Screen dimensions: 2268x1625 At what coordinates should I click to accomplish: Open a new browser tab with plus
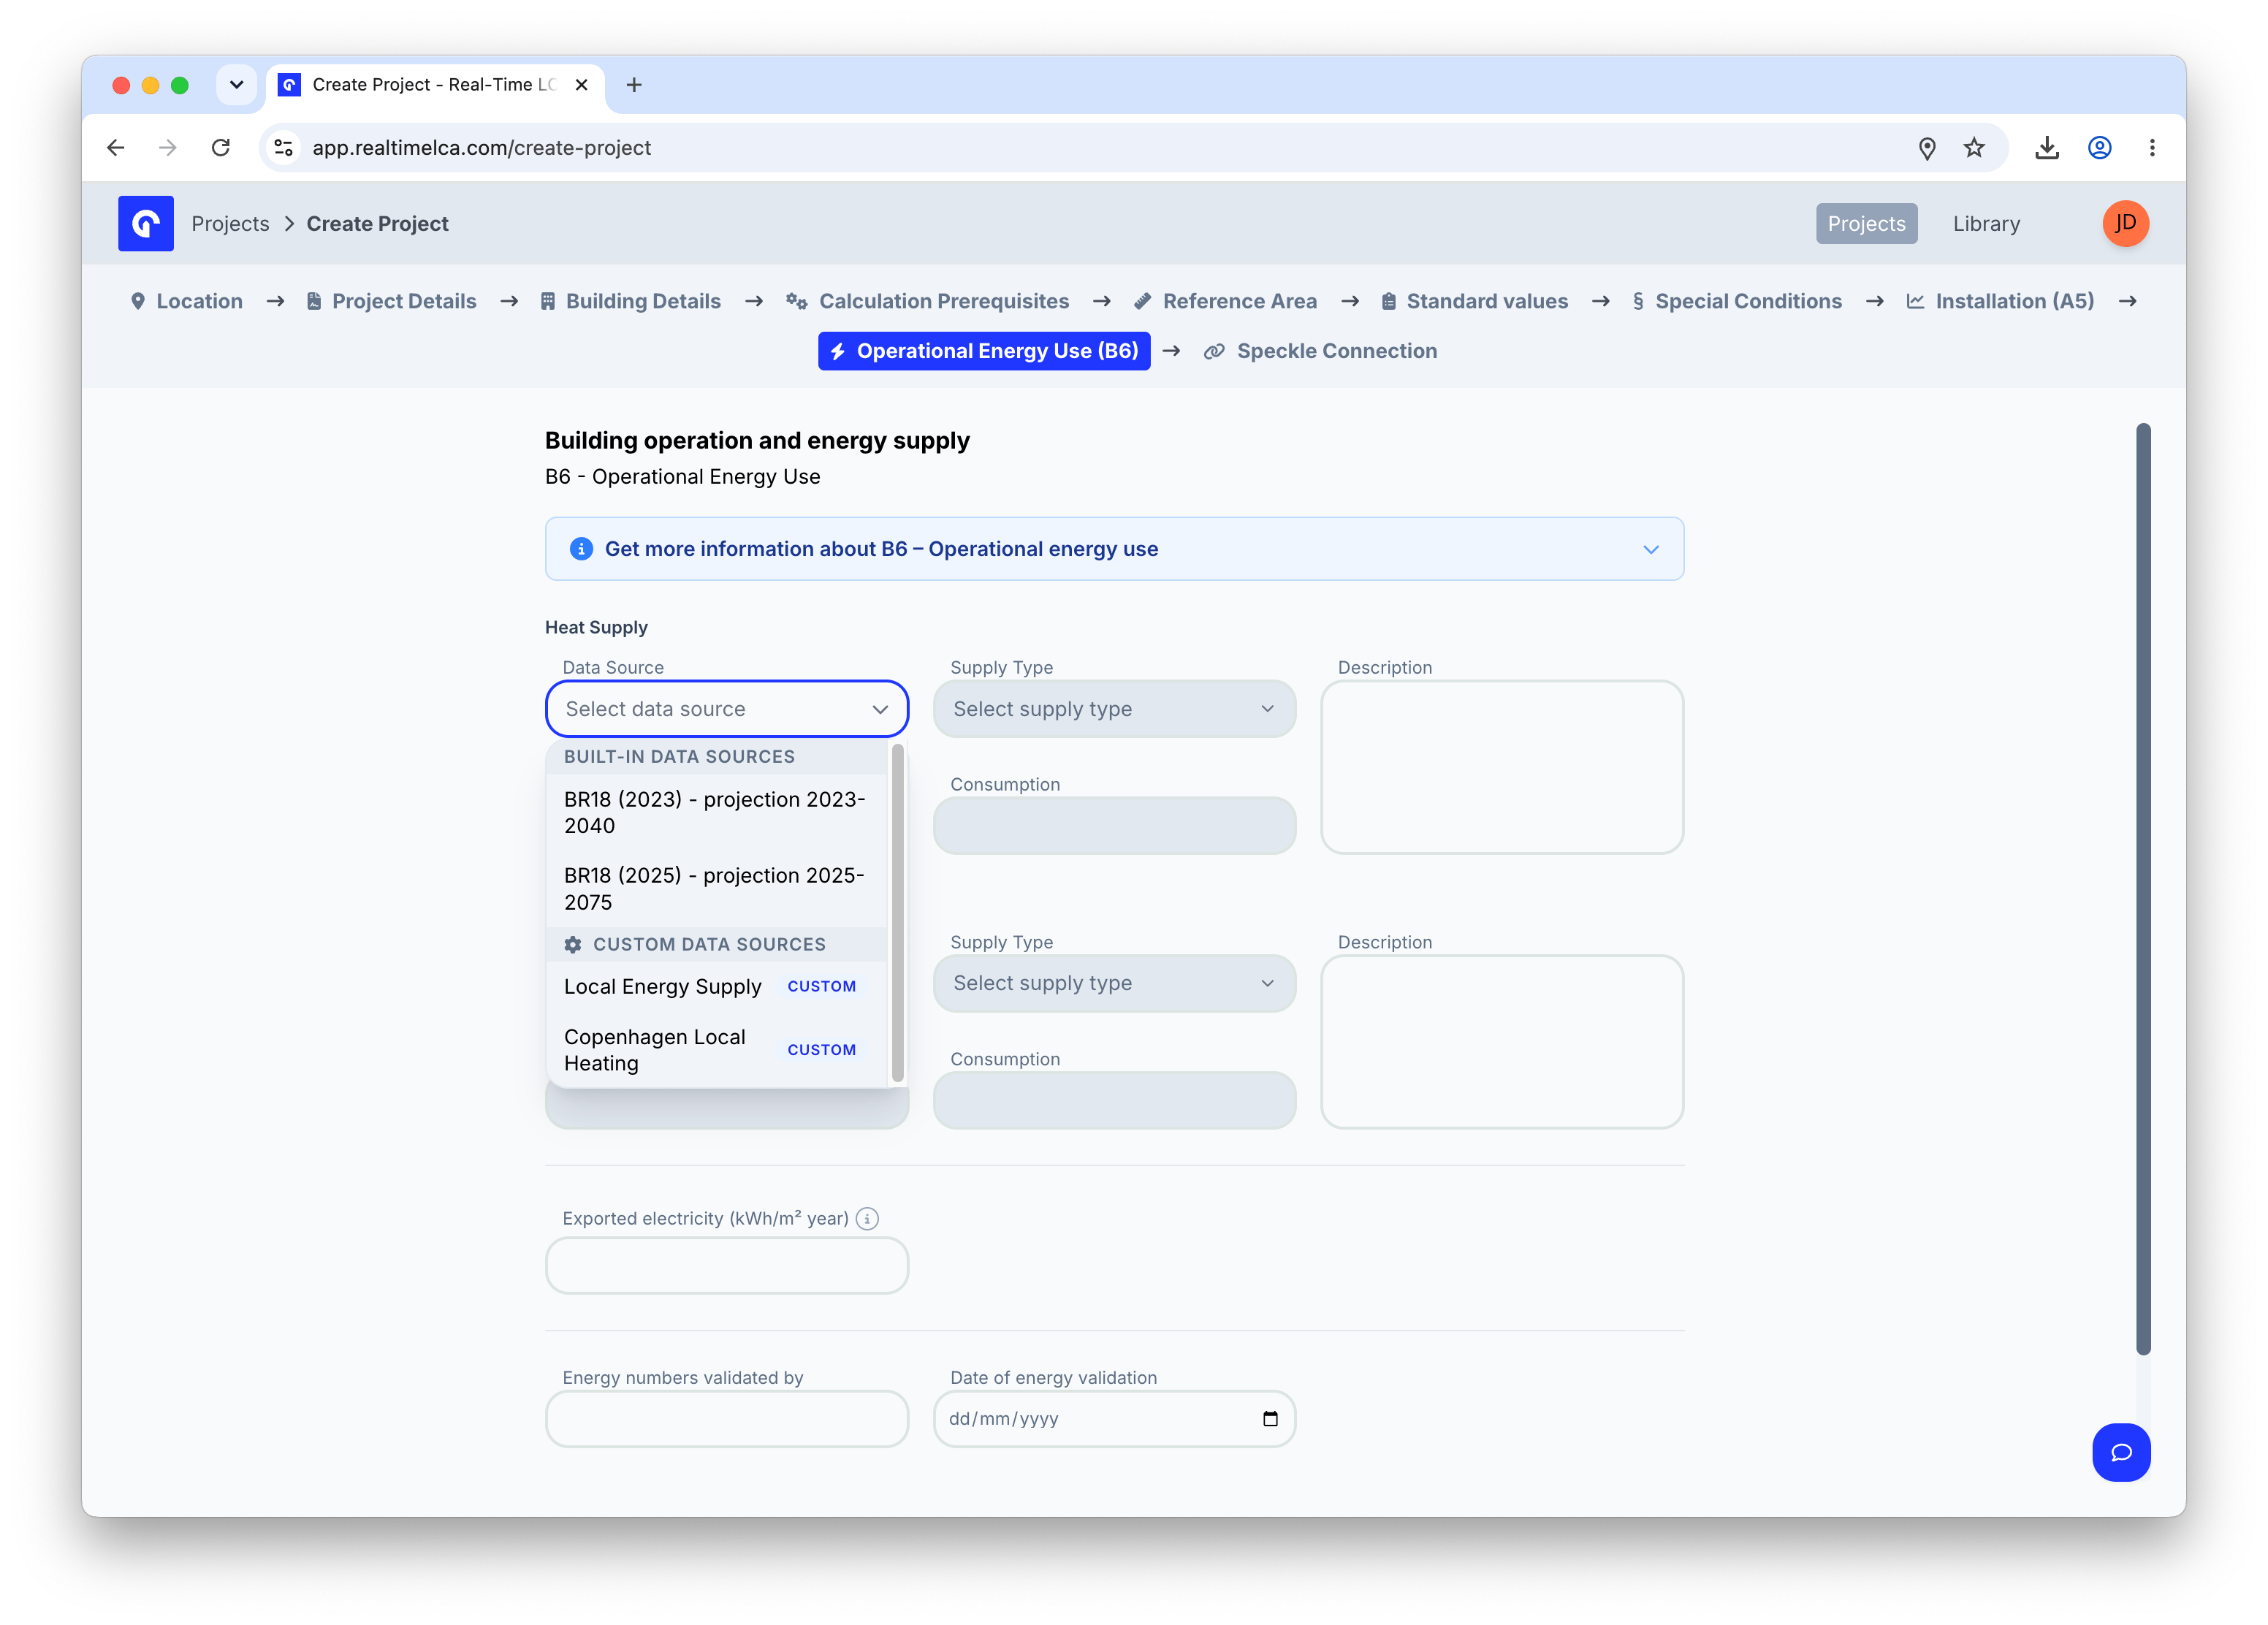pos(634,85)
